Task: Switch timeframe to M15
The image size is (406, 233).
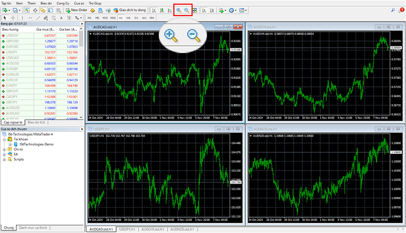Action: 105,18
